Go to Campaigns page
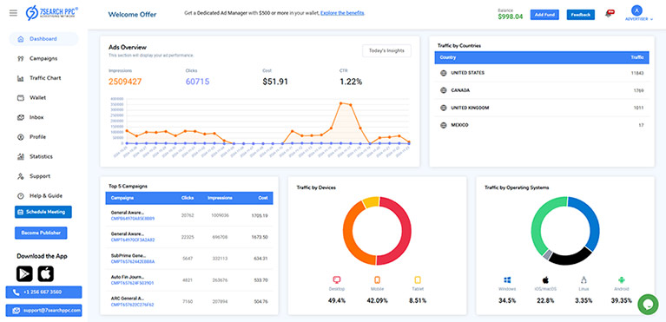The image size is (666, 322). click(x=43, y=59)
